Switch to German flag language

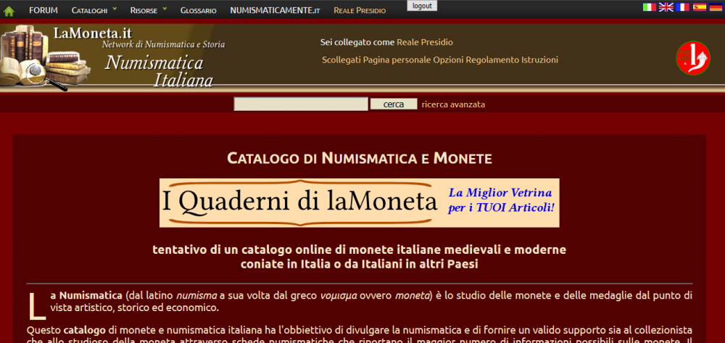pyautogui.click(x=715, y=7)
